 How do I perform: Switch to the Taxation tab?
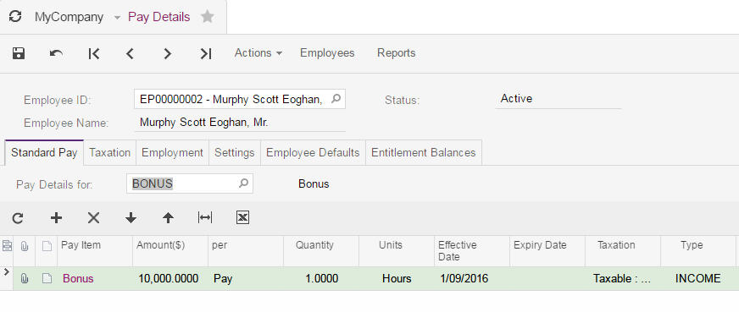110,153
